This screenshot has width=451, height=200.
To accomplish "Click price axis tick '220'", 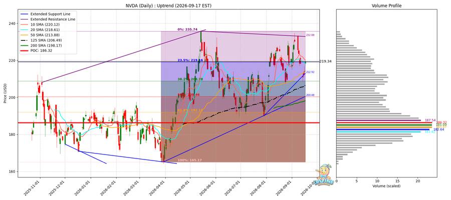I will coord(13,60).
